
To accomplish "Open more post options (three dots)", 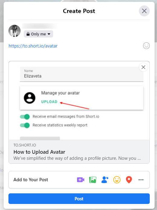I will 141,180.
